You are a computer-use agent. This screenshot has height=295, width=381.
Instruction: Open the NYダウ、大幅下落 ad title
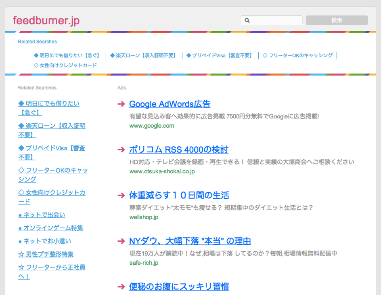(x=190, y=241)
